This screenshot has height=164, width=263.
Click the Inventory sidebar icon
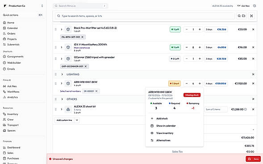tap(4, 114)
